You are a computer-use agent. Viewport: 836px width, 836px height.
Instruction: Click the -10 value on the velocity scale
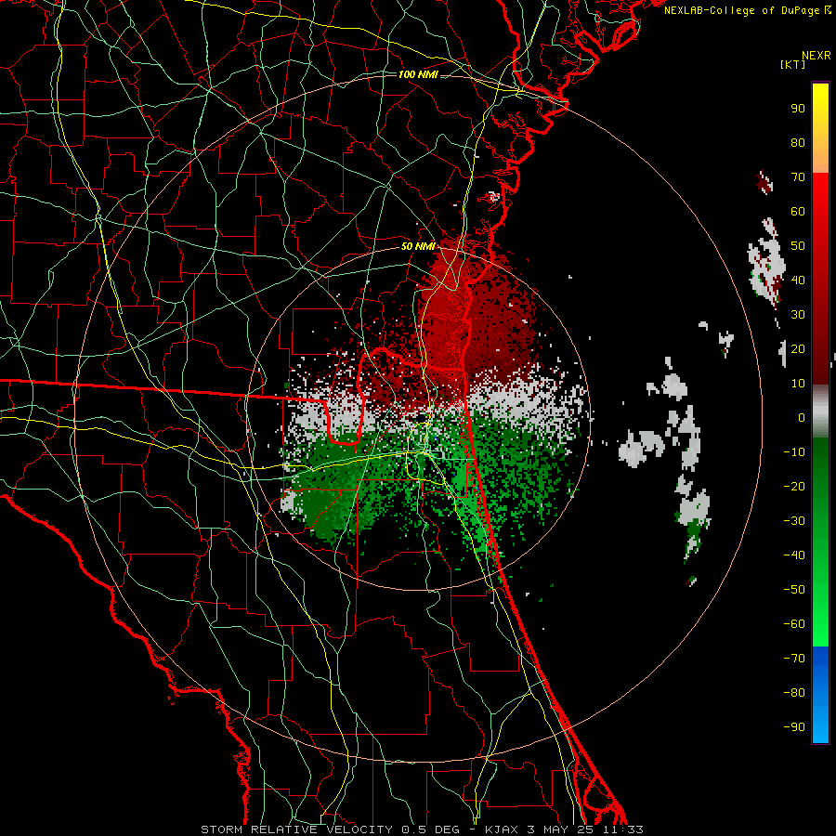794,452
